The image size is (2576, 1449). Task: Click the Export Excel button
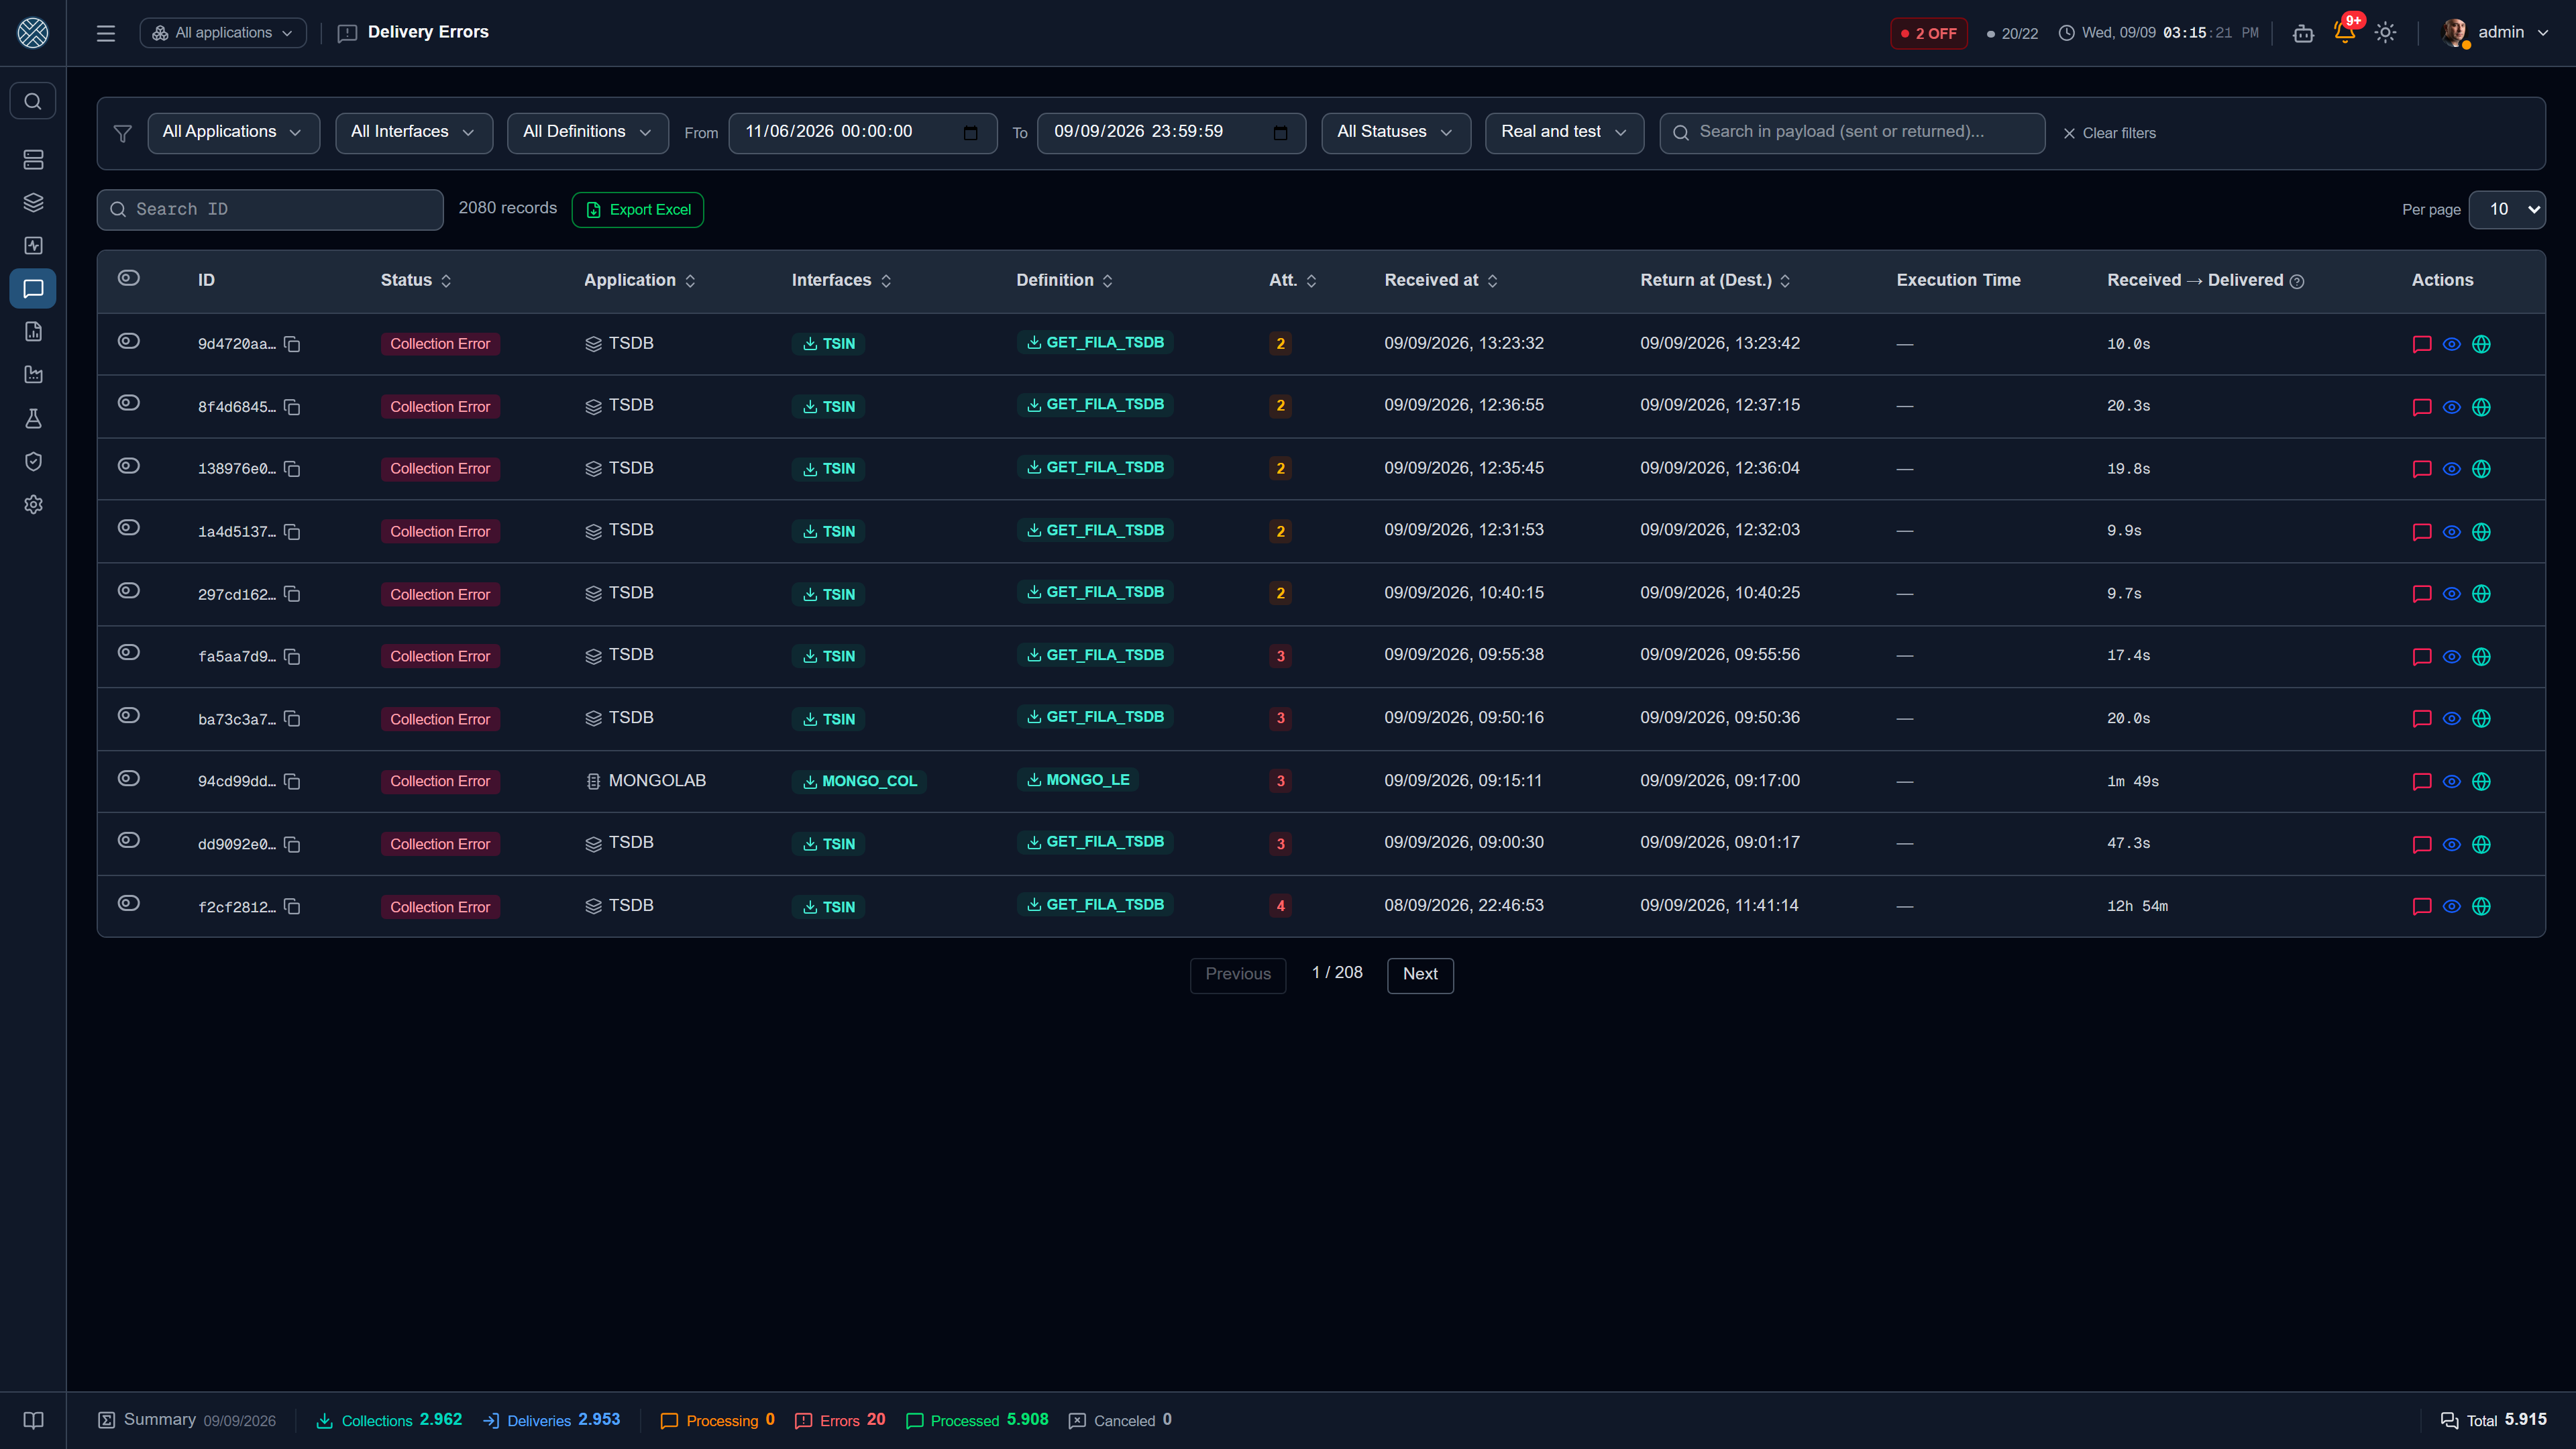(x=638, y=210)
